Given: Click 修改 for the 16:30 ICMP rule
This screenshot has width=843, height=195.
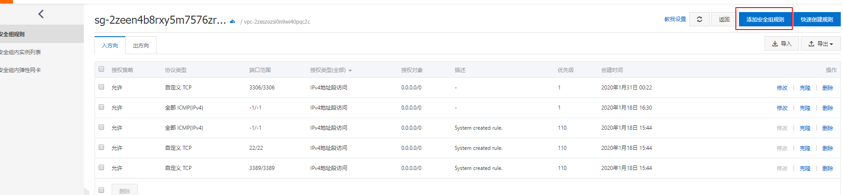Looking at the screenshot, I should point(782,108).
